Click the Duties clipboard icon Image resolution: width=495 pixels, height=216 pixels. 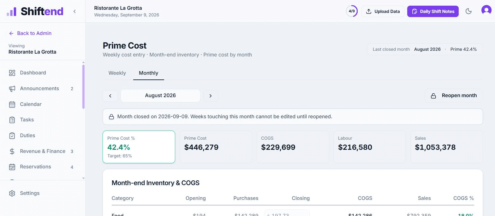12,136
